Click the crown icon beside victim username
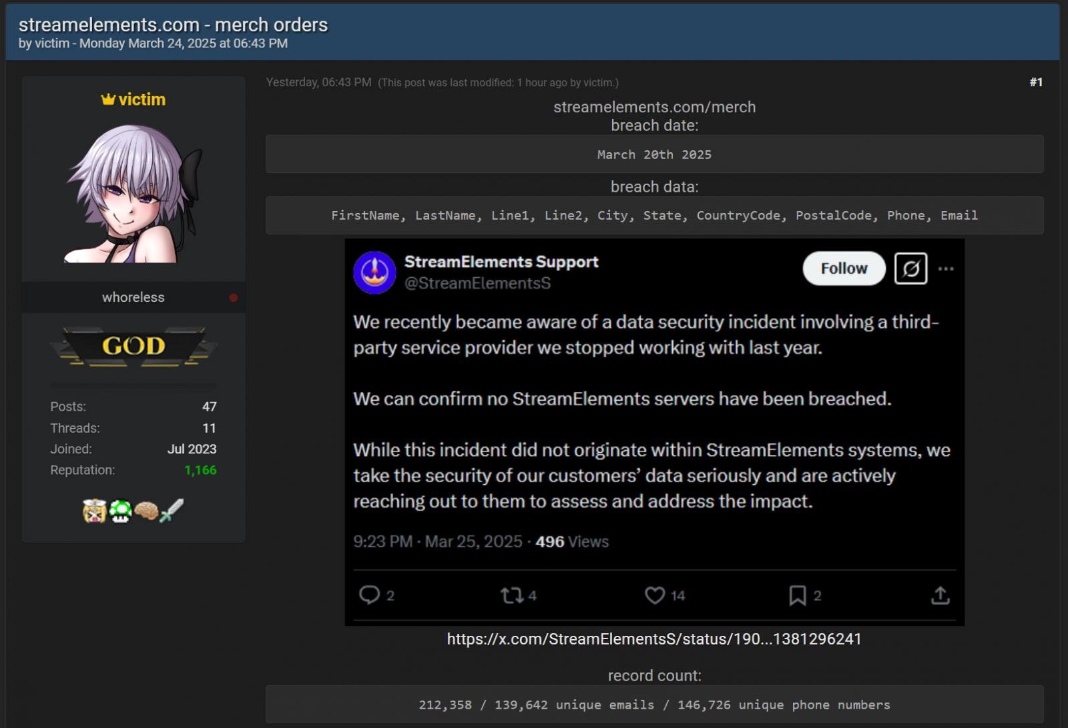The width and height of the screenshot is (1068, 728). click(x=108, y=100)
